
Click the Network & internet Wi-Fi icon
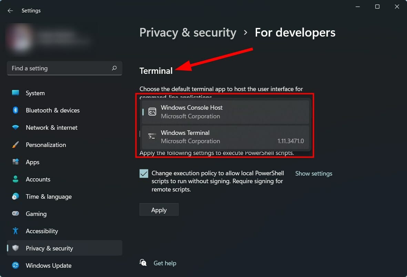point(16,128)
